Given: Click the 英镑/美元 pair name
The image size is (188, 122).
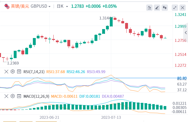Looking at the screenshot, I should coord(20,6).
